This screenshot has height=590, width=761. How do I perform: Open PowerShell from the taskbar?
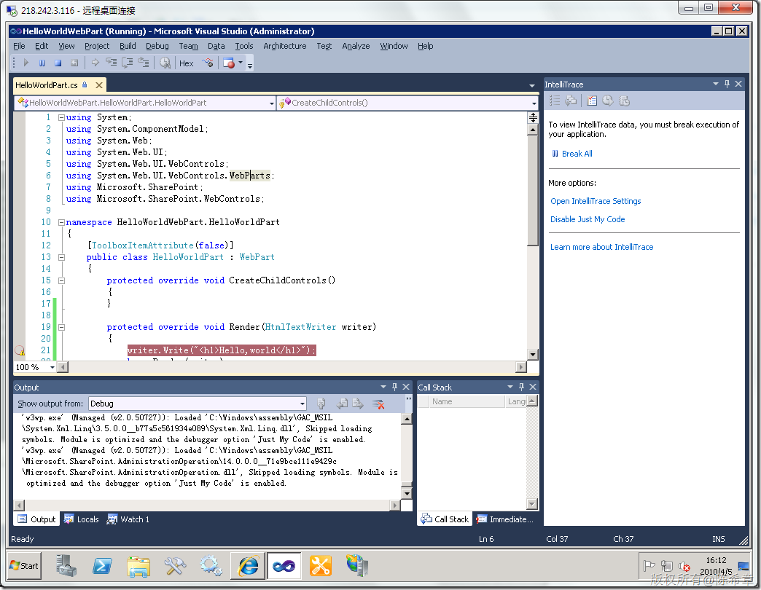pyautogui.click(x=102, y=566)
